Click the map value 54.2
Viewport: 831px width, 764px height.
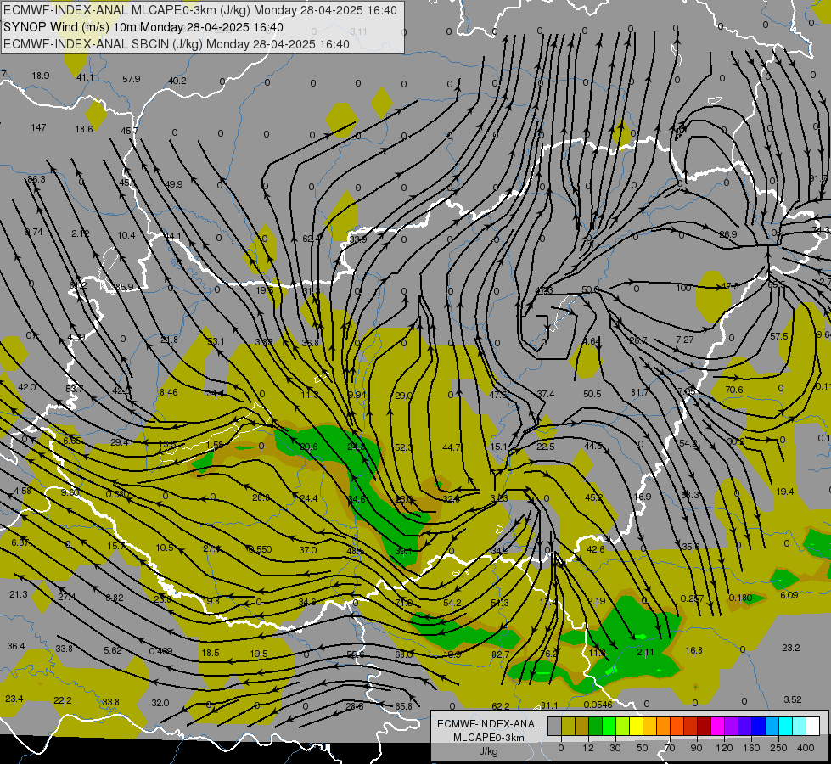click(452, 603)
